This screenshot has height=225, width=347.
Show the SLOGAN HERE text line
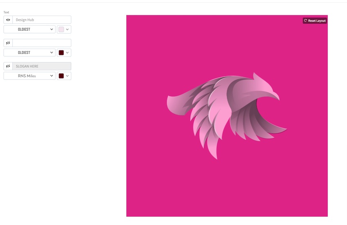click(8, 66)
